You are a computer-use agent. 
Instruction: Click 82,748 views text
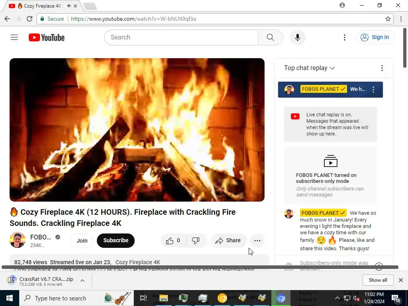[x=31, y=262]
